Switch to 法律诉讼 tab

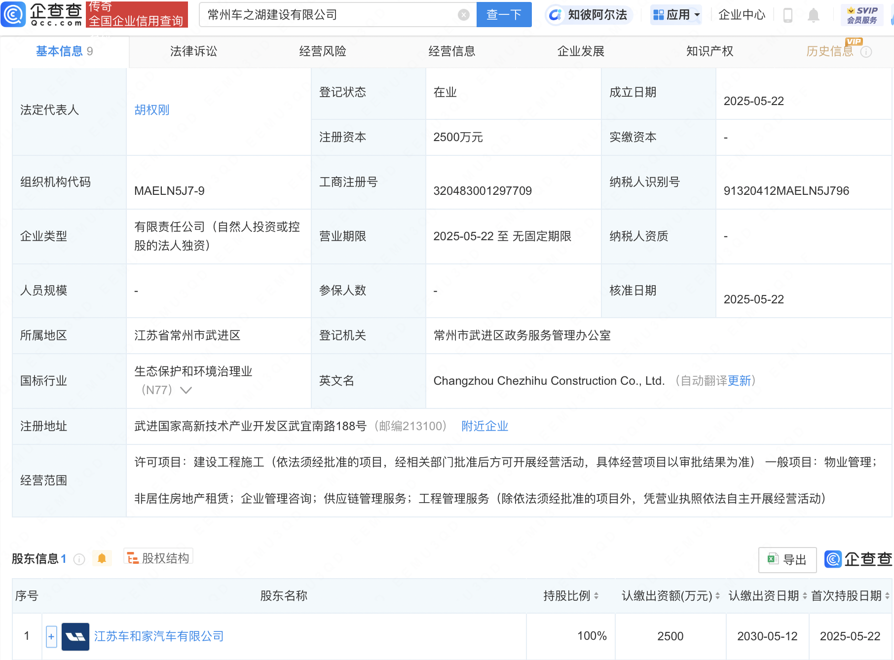pyautogui.click(x=193, y=51)
